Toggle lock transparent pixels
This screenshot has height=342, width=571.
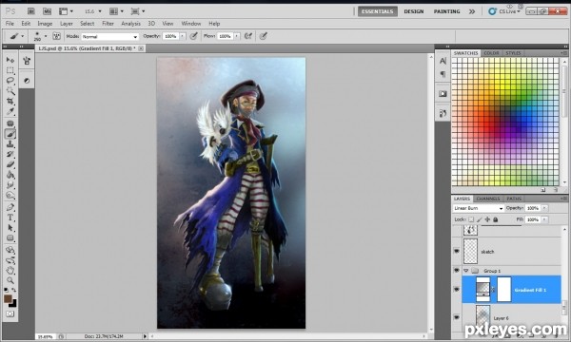click(x=471, y=219)
